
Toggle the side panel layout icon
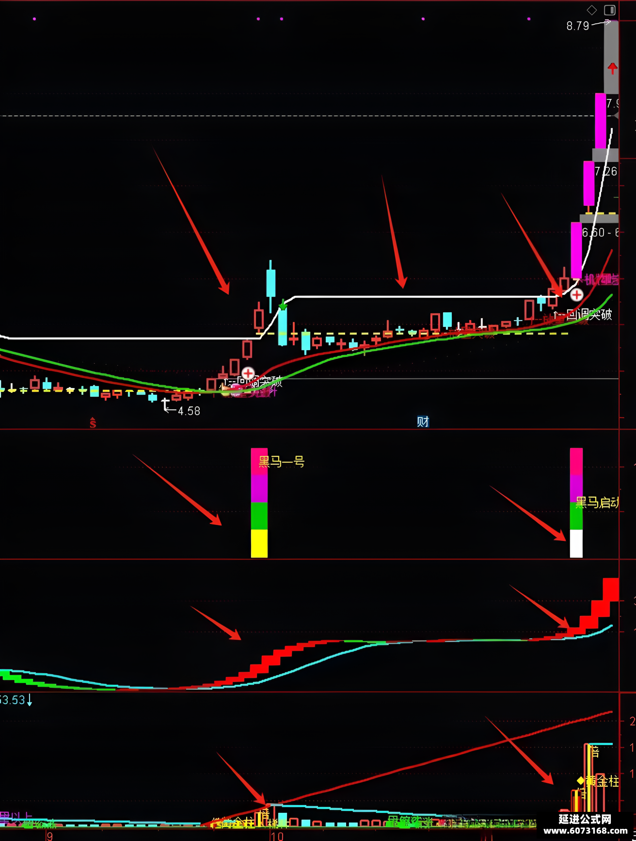[x=610, y=10]
